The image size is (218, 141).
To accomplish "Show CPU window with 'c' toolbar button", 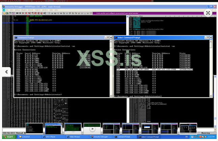I will pos(67,13).
